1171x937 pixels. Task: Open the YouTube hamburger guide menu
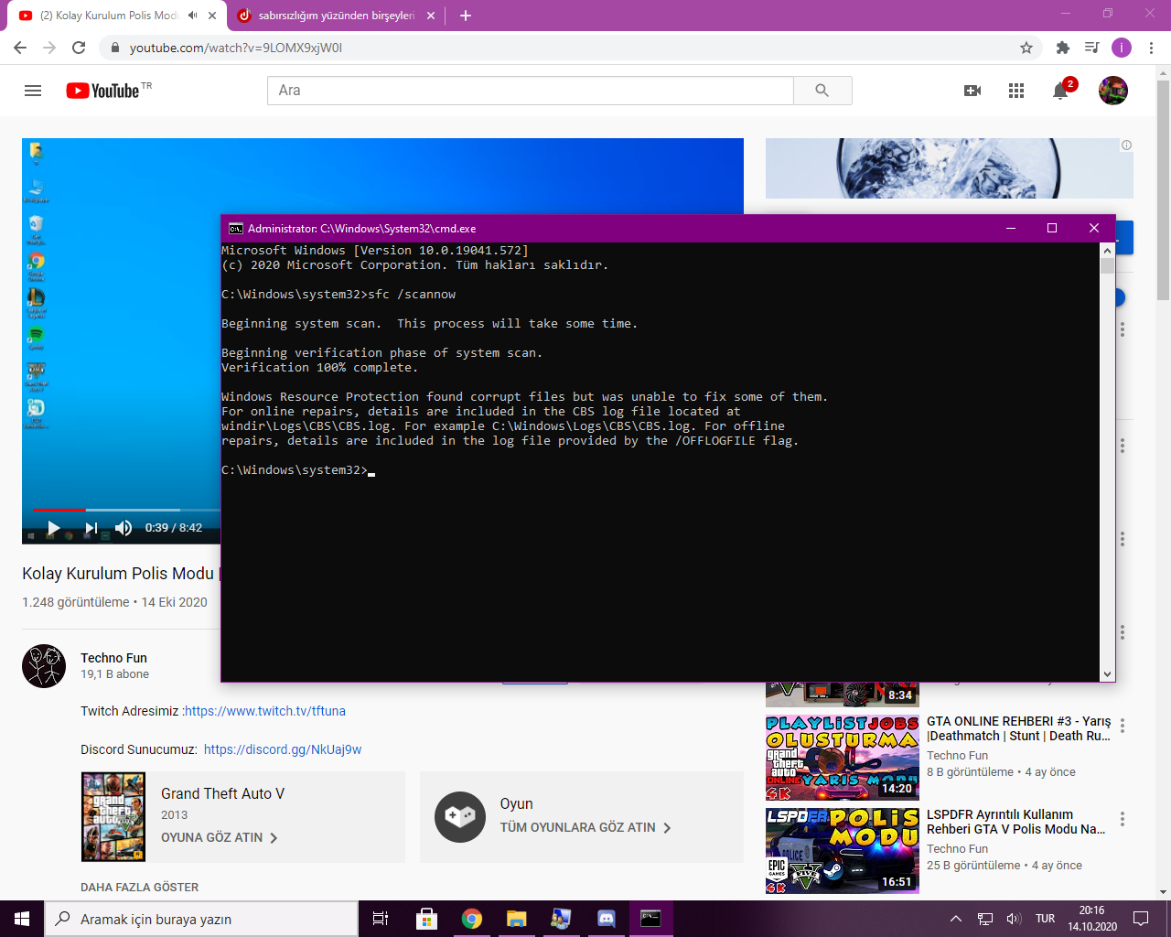(x=33, y=91)
